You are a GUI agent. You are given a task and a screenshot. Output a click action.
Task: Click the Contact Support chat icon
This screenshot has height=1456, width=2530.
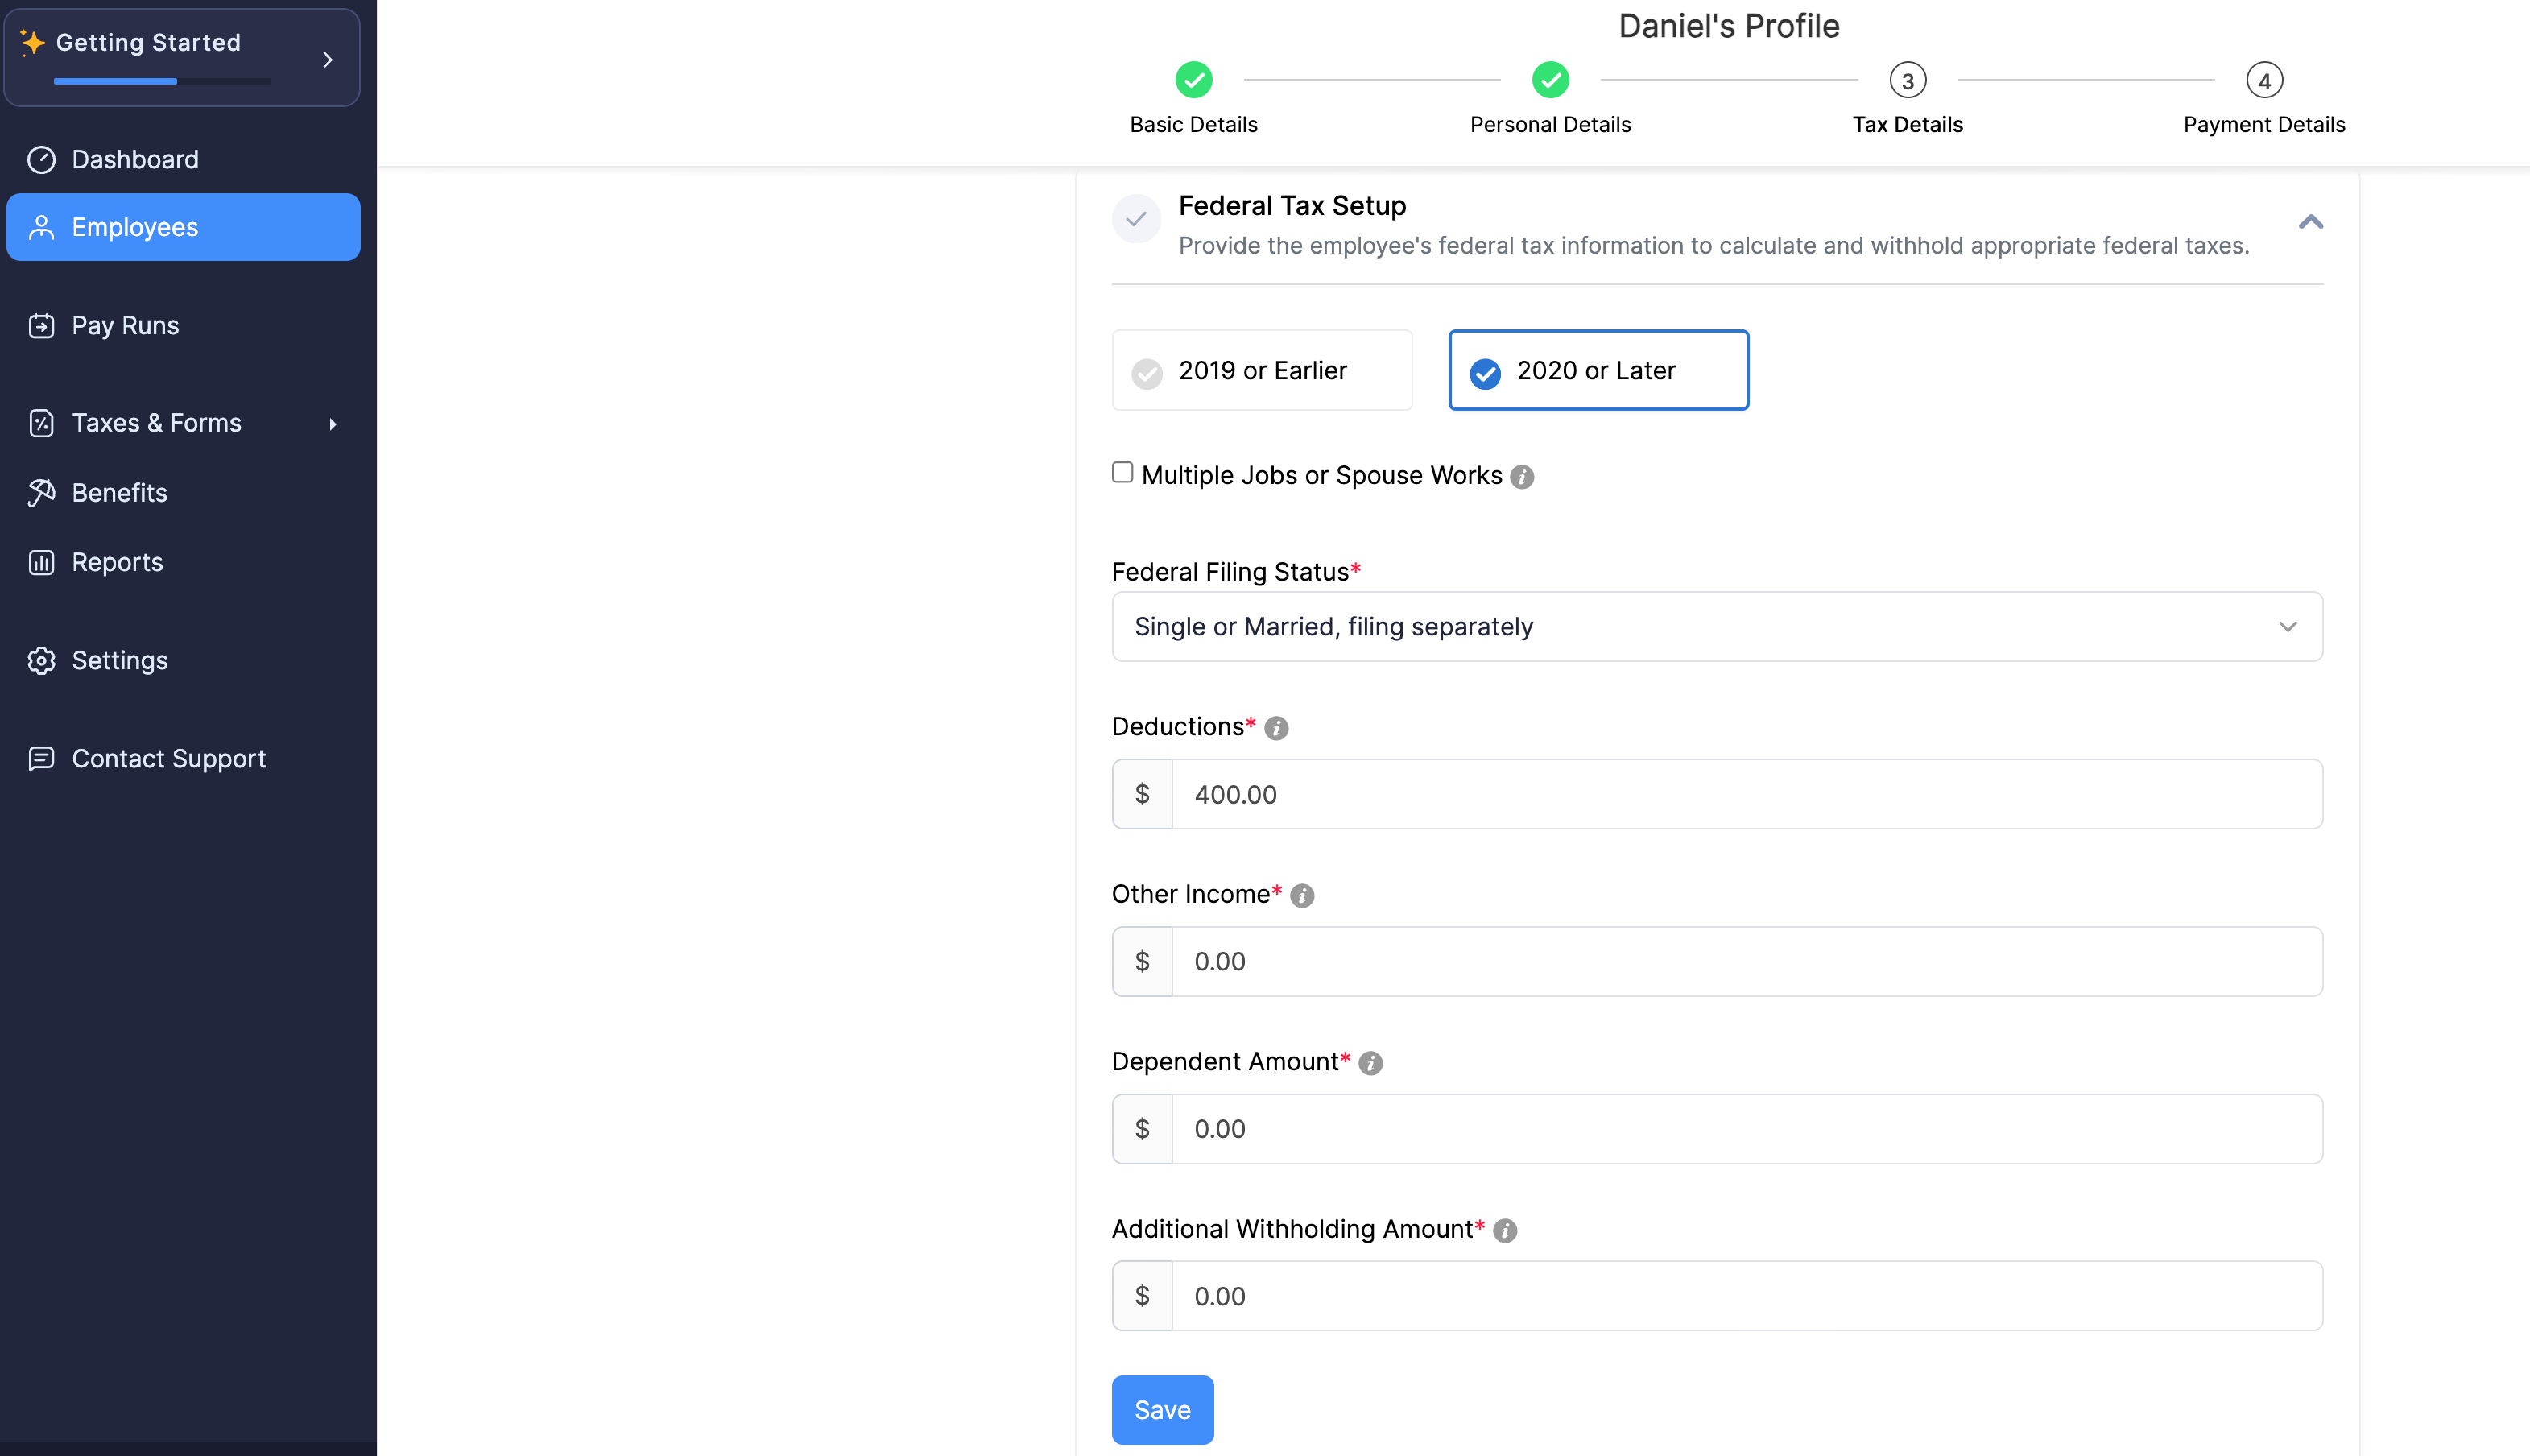(41, 759)
